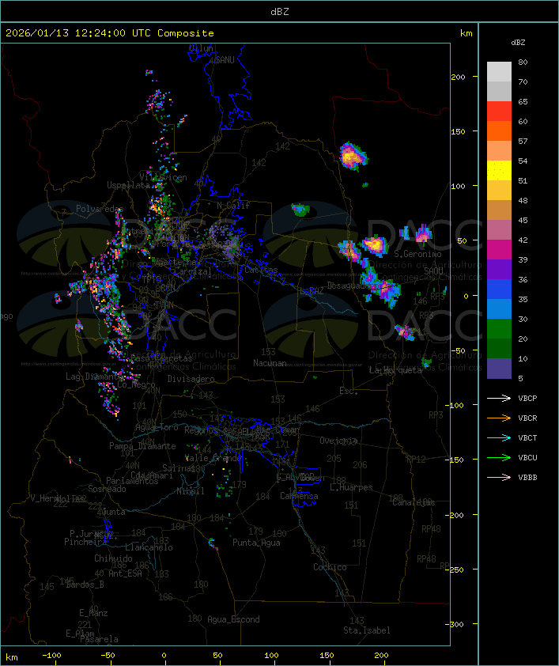The image size is (559, 666).
Task: Click the UTC Composite timestamp text
Action: pyautogui.click(x=110, y=33)
